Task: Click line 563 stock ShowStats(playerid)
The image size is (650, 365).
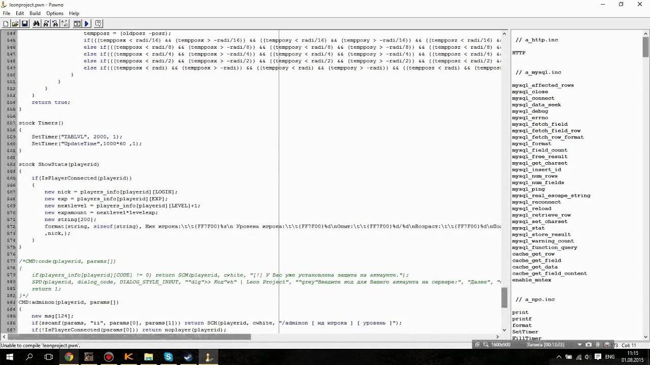Action: click(x=59, y=164)
